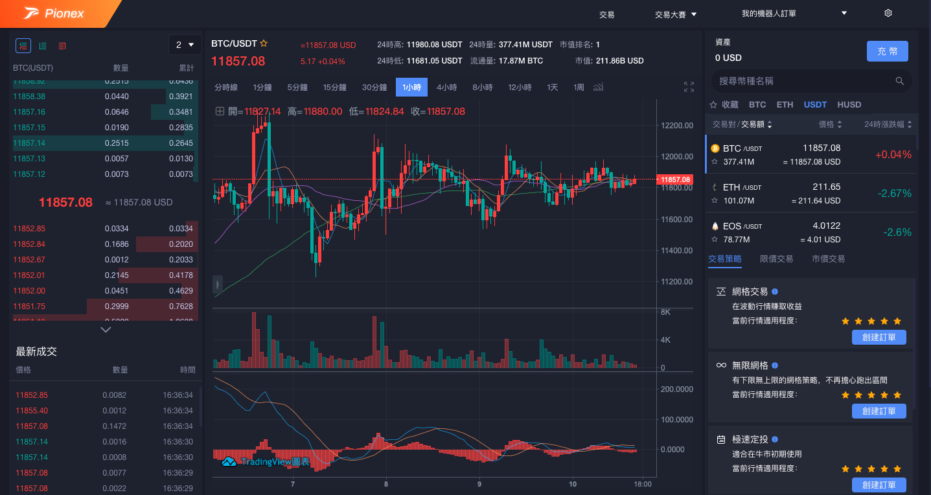The height and width of the screenshot is (495, 931).
Task: Click the Ethereum coin icon in the pair list
Action: 715,187
